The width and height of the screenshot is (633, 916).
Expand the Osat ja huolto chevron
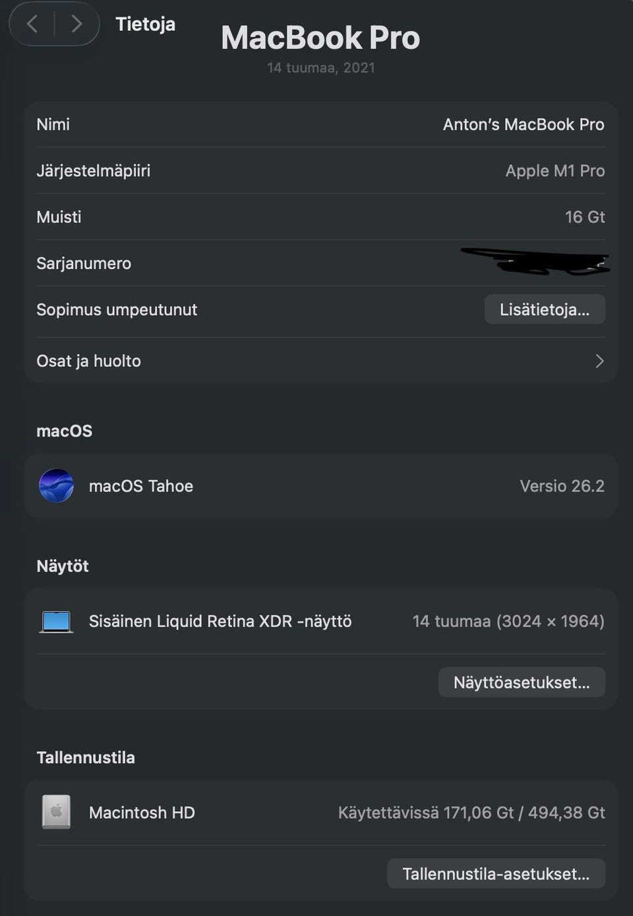(x=599, y=361)
